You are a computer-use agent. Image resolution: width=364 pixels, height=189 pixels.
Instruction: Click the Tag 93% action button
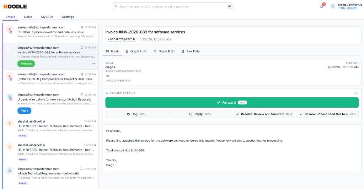coord(136,114)
